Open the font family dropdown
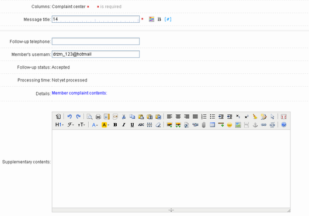The width and height of the screenshot is (309, 216). 71,125
